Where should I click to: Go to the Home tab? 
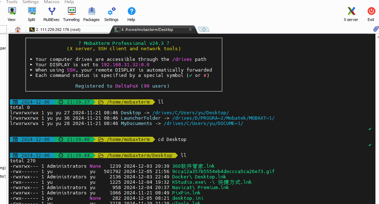click(x=17, y=30)
